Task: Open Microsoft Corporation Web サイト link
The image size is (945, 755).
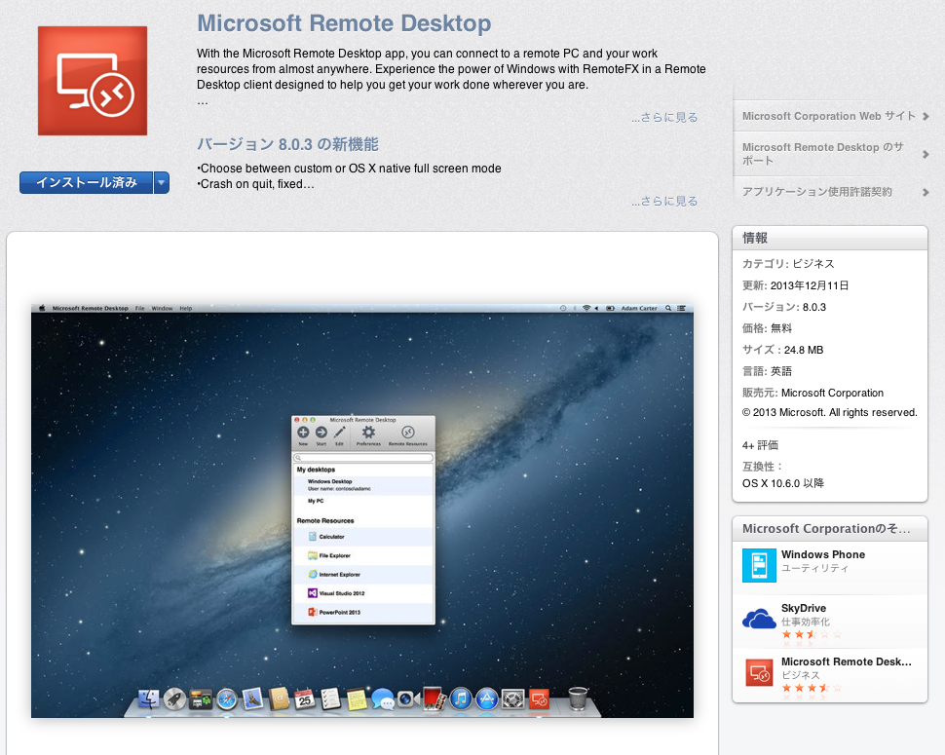Action: point(829,116)
